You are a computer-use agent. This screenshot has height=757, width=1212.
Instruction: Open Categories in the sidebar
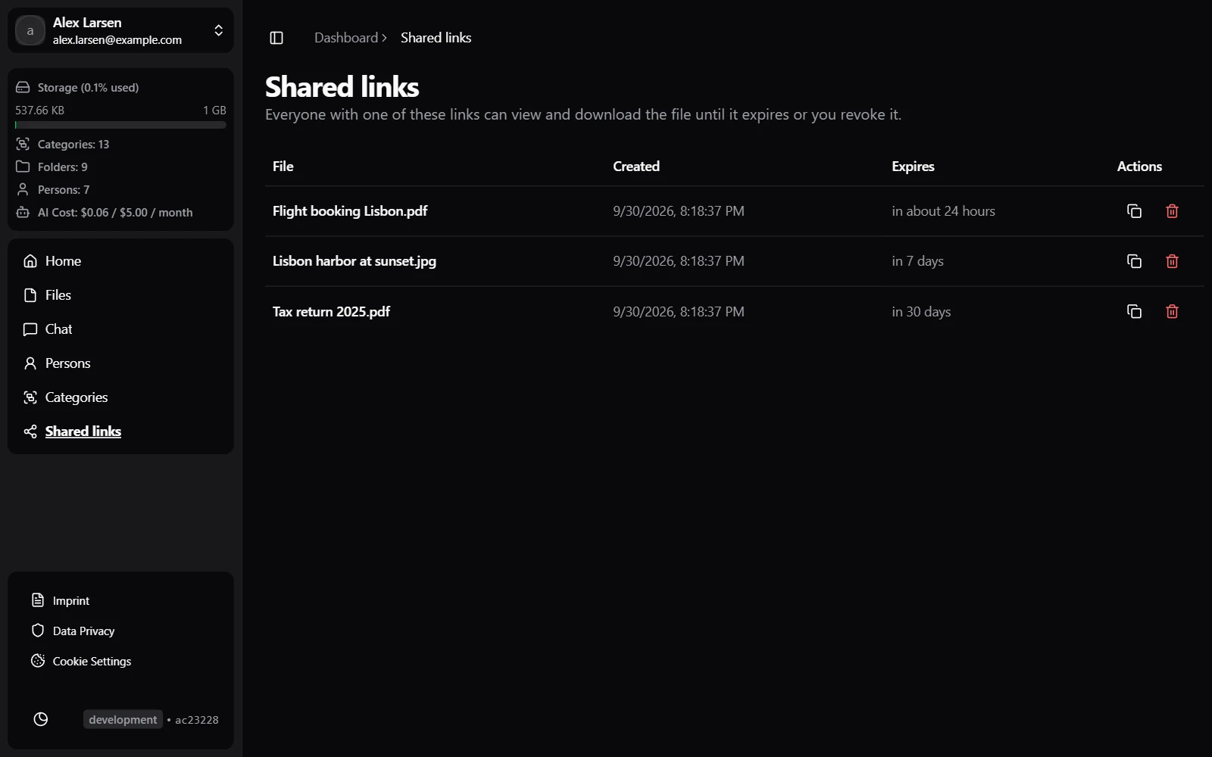point(120,397)
